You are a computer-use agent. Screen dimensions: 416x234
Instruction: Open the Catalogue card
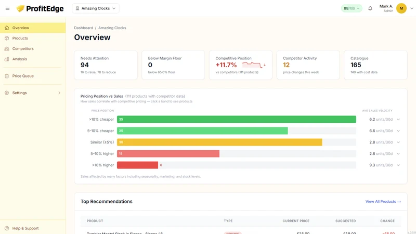375,65
